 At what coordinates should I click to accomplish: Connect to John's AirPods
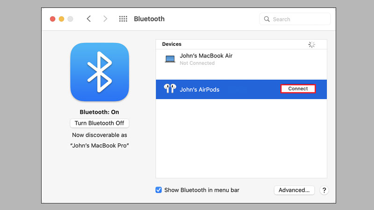(x=298, y=89)
